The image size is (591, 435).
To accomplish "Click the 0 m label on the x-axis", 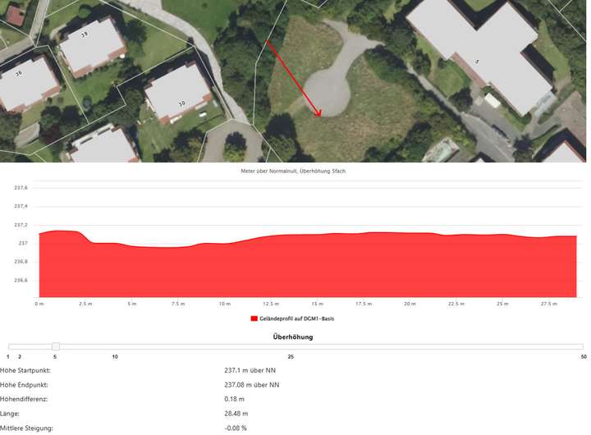I will click(x=39, y=304).
